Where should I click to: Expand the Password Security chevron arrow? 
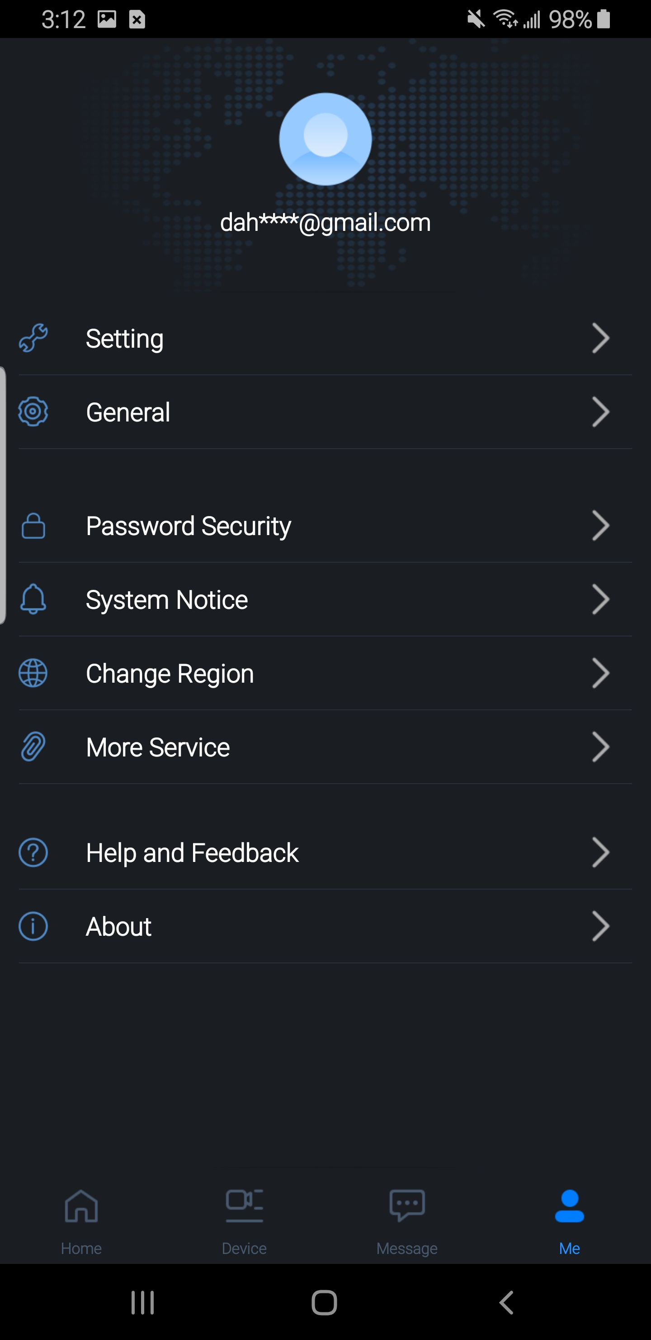[600, 526]
